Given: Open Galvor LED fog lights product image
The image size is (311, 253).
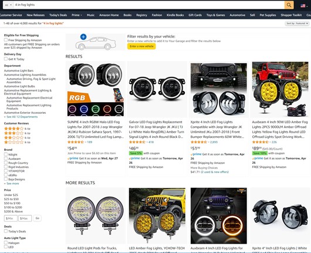Looking at the screenshot, I should [x=157, y=89].
